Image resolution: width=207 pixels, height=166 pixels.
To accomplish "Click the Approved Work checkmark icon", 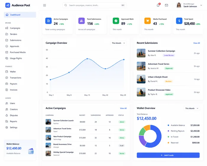I will coord(116,21).
